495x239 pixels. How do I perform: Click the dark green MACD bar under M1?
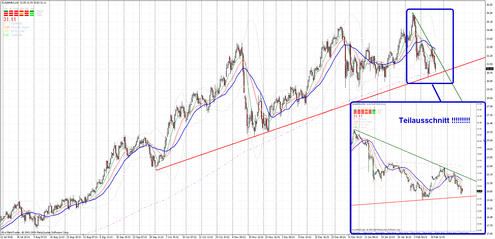[x=32, y=11]
